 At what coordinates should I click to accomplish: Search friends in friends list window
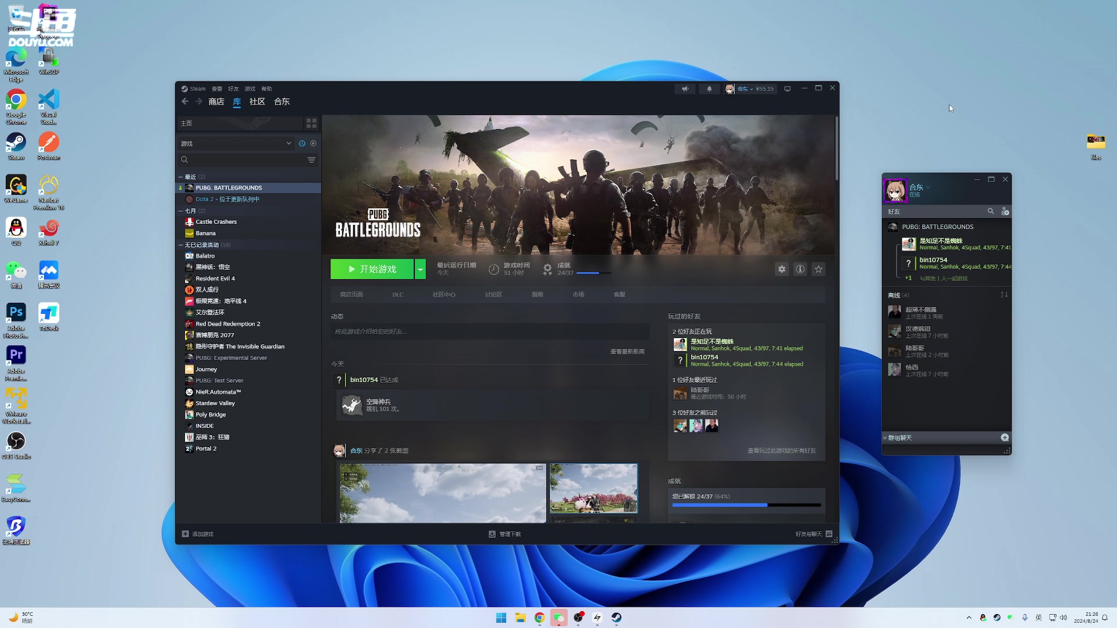click(991, 212)
